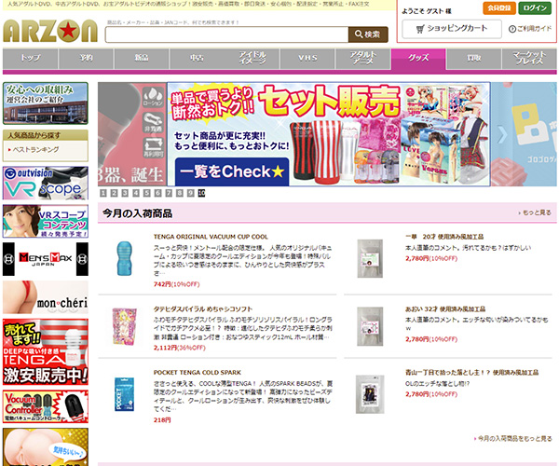
Task: Go to carousel slide 5
Action: (147, 193)
